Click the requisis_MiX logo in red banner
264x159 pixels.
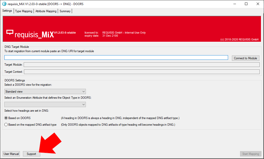pyautogui.click(x=30, y=34)
